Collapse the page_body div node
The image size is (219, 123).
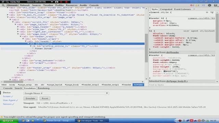pos(18,34)
